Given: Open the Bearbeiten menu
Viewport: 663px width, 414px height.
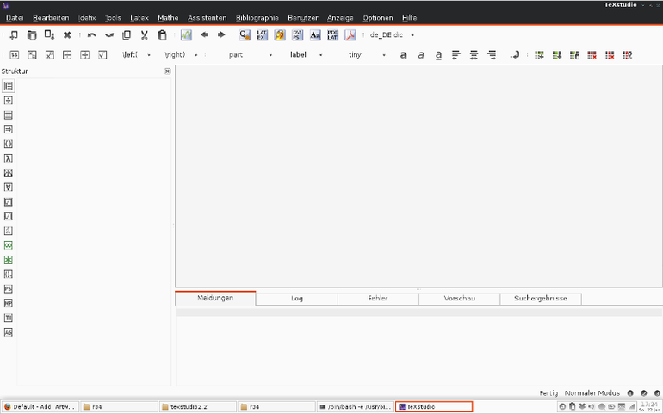Looking at the screenshot, I should coord(51,18).
